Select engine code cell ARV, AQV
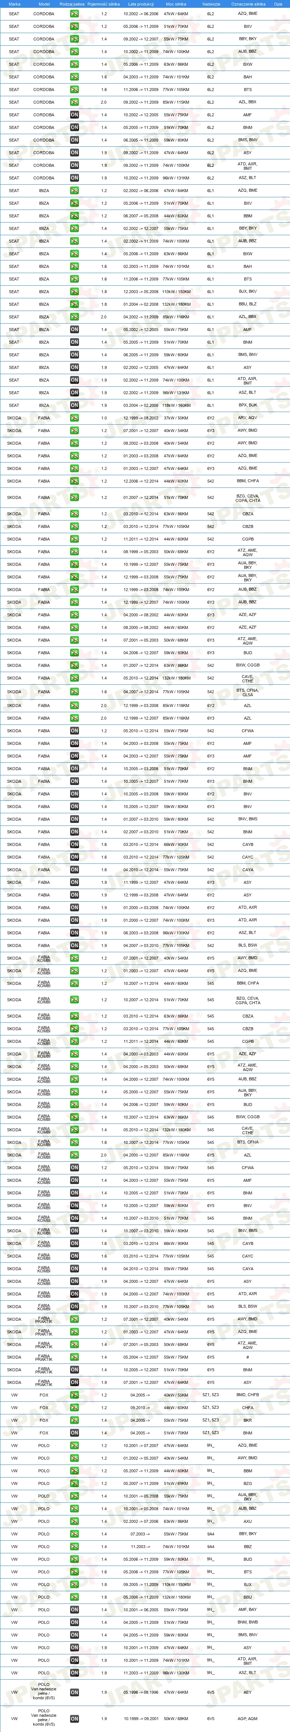This screenshot has height=1732, width=290. 248,418
